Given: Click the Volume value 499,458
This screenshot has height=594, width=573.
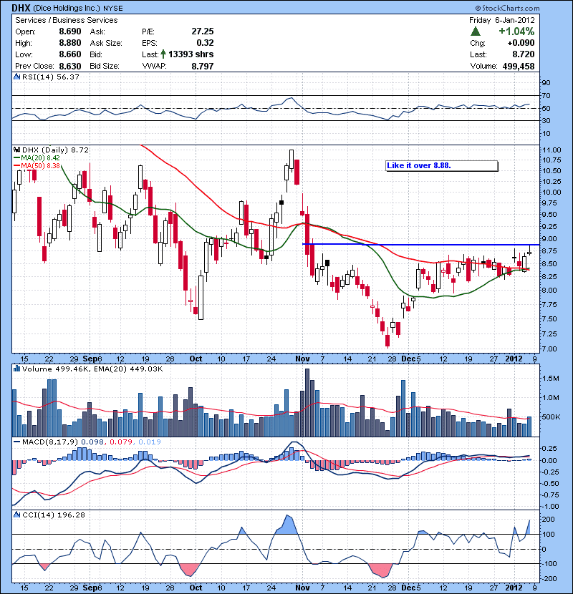Looking at the screenshot, I should (519, 66).
